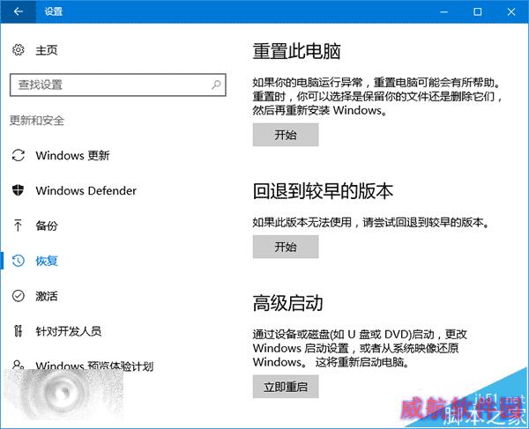
Task: Minimize the 设置 window
Action: pos(444,11)
